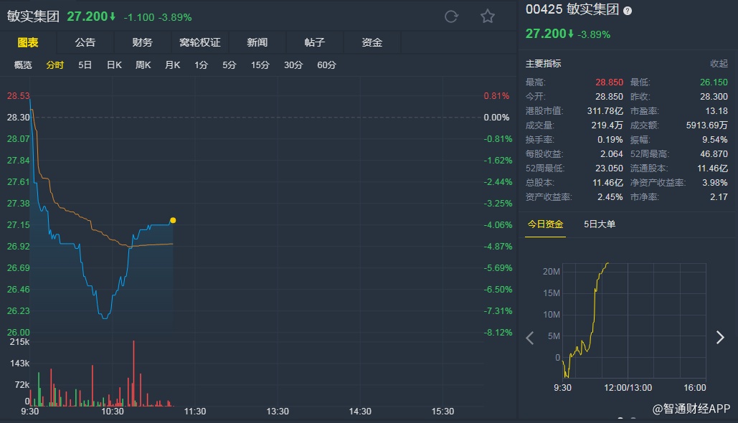Add stock to favorites with star icon
The width and height of the screenshot is (738, 423).
[x=488, y=16]
